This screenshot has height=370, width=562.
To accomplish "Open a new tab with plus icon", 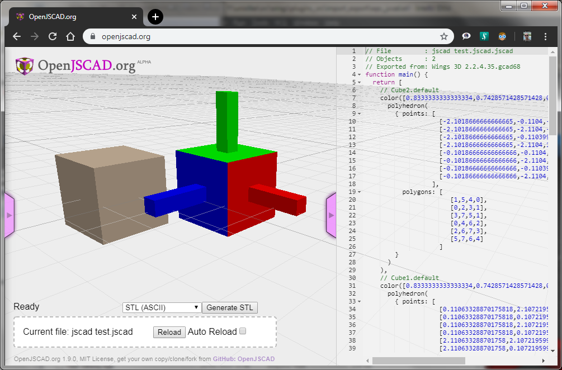I will click(155, 16).
